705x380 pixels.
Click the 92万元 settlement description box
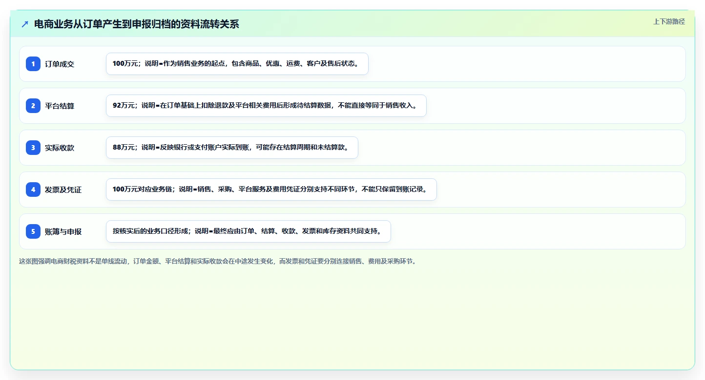[x=266, y=106]
